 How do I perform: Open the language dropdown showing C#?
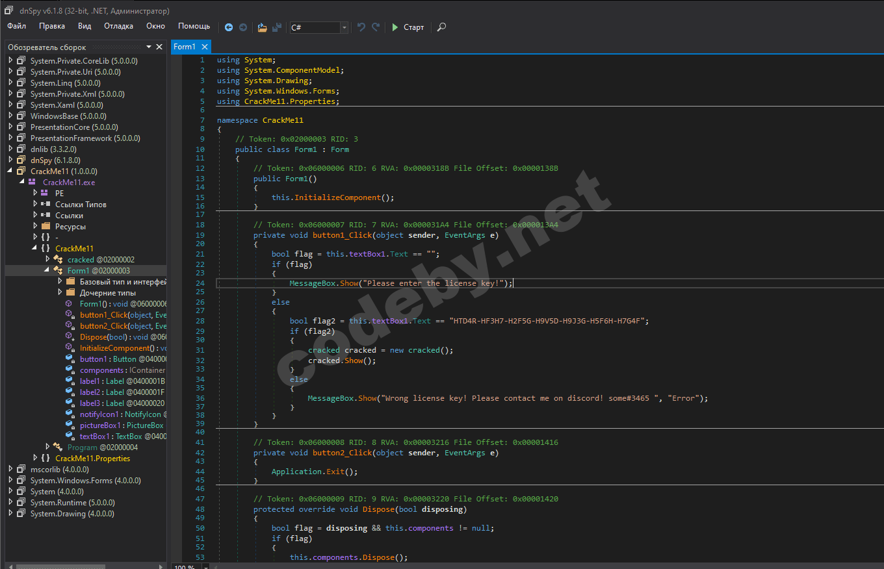[x=344, y=27]
